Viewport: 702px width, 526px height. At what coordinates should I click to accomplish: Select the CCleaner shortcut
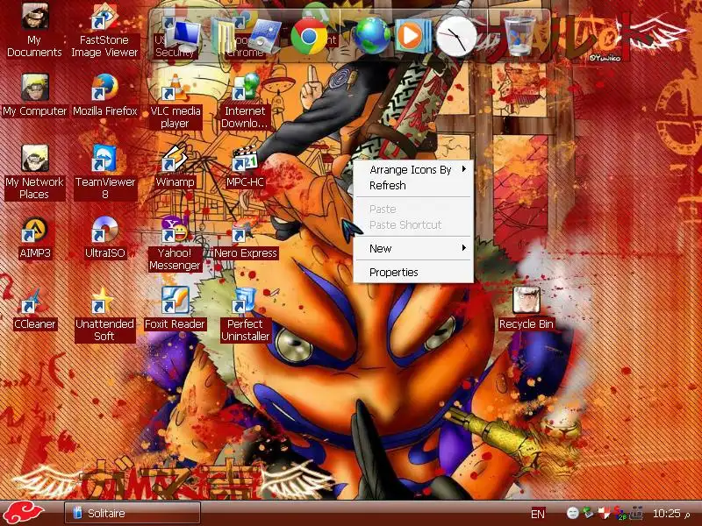[34, 309]
